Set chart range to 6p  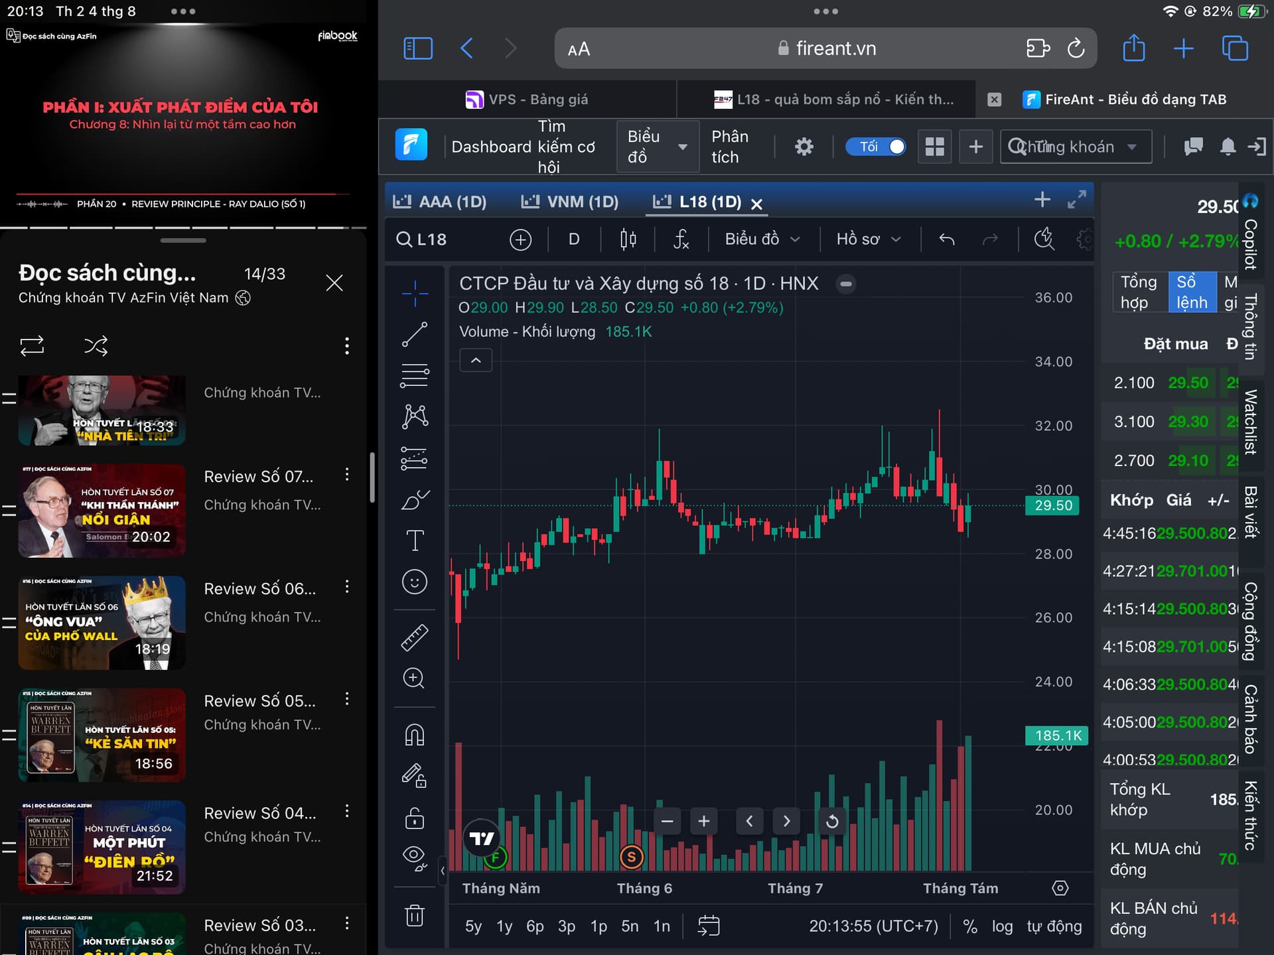coord(535,926)
